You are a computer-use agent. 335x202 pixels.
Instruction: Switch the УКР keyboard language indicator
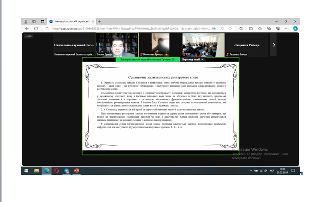coord(272,170)
